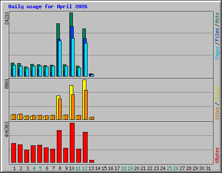Click day 25 on the x-axis
222x173 pixels.
[x=169, y=168]
